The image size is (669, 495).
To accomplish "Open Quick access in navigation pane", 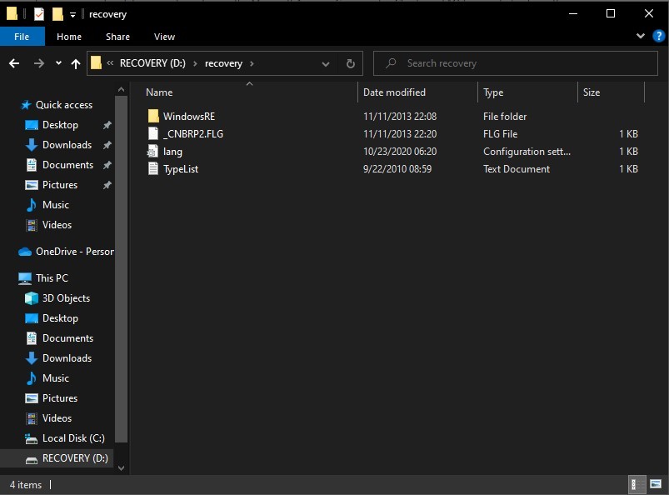I will pos(64,105).
